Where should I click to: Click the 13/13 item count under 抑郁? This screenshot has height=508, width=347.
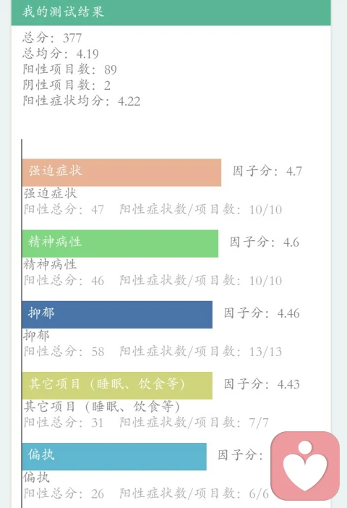265,352
